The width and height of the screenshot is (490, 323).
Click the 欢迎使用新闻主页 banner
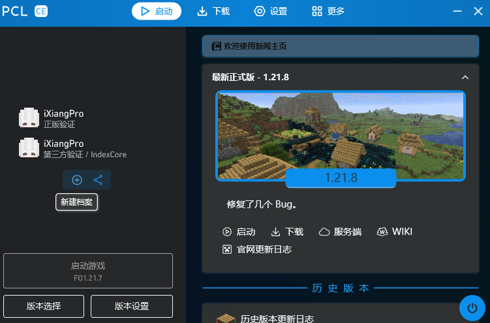pos(341,46)
